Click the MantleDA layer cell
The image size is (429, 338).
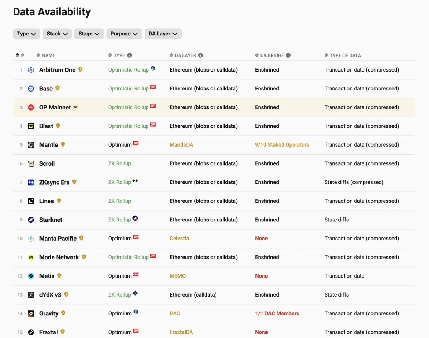[181, 144]
